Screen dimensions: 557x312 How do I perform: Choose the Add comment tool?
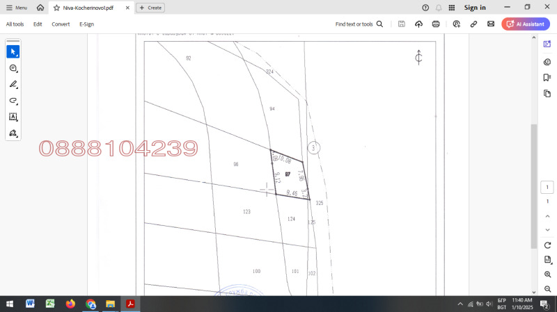click(13, 68)
